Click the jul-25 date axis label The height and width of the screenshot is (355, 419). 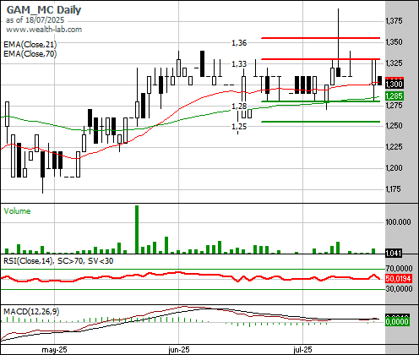(x=302, y=350)
